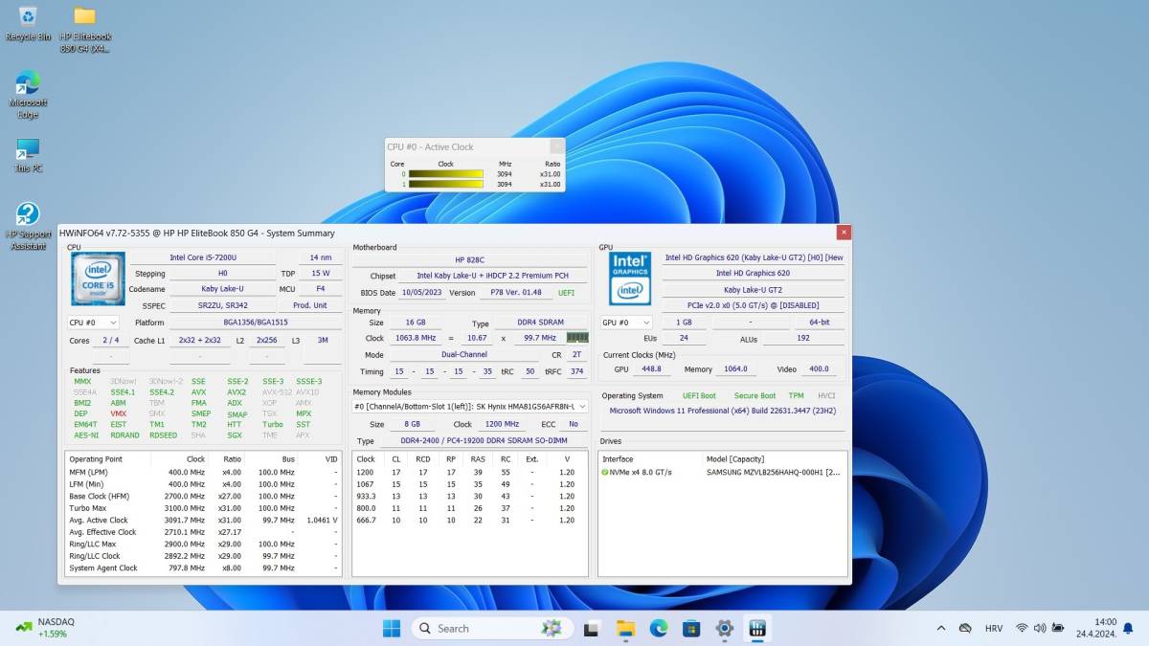
Task: Open the NASDAQ widget on taskbar
Action: point(45,628)
